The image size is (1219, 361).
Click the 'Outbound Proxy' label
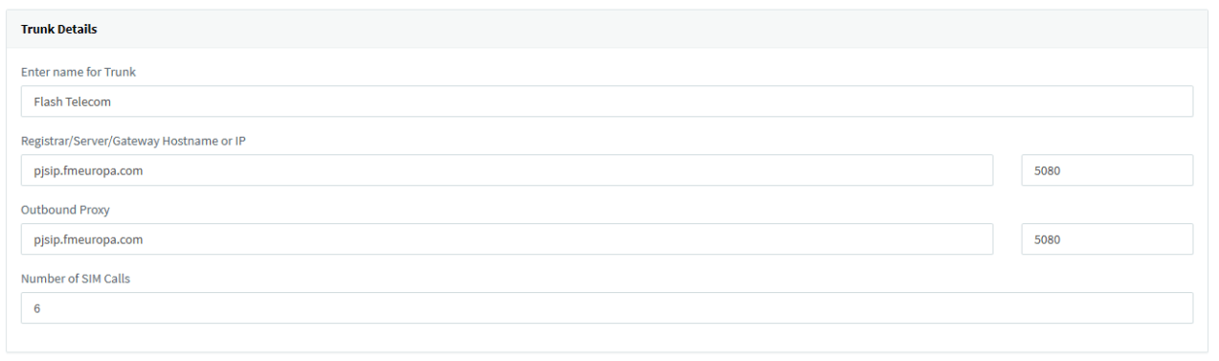click(x=65, y=210)
